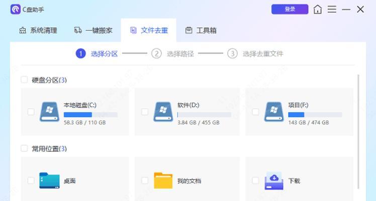Click the 工具箱 toolbox icon
This screenshot has width=376, height=201.
click(189, 30)
